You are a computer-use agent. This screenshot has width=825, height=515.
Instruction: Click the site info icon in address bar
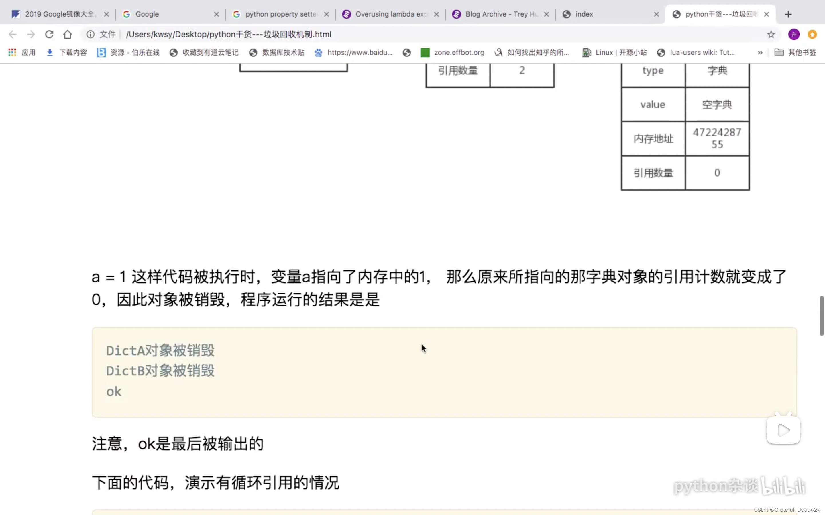coord(90,34)
